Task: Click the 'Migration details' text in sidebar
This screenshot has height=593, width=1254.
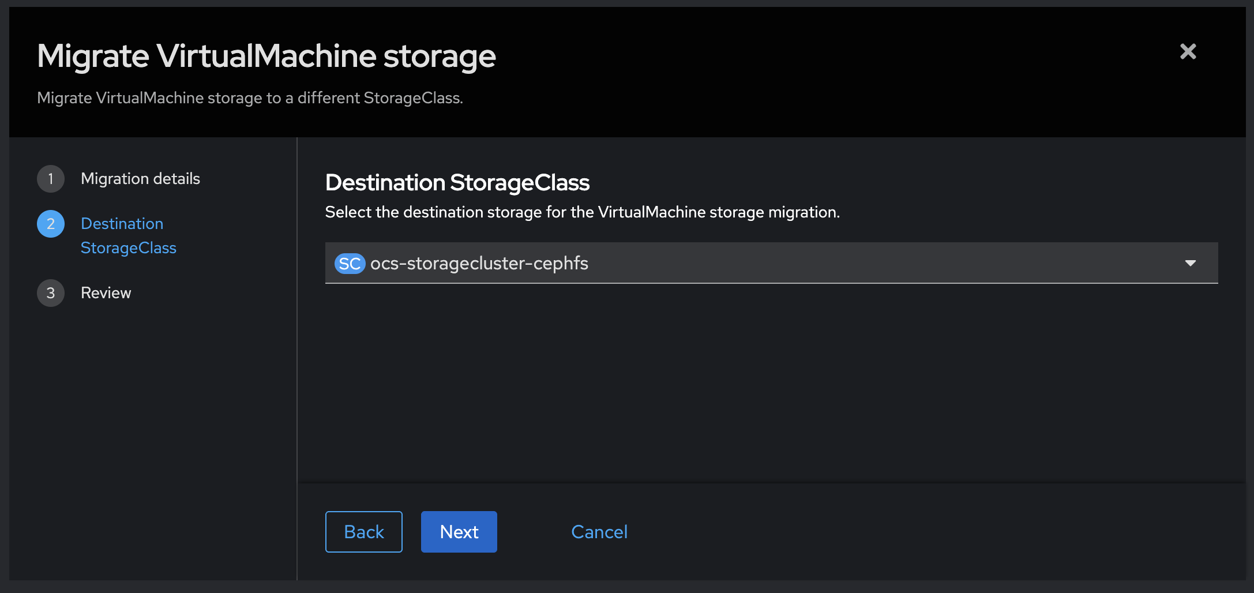Action: tap(140, 179)
